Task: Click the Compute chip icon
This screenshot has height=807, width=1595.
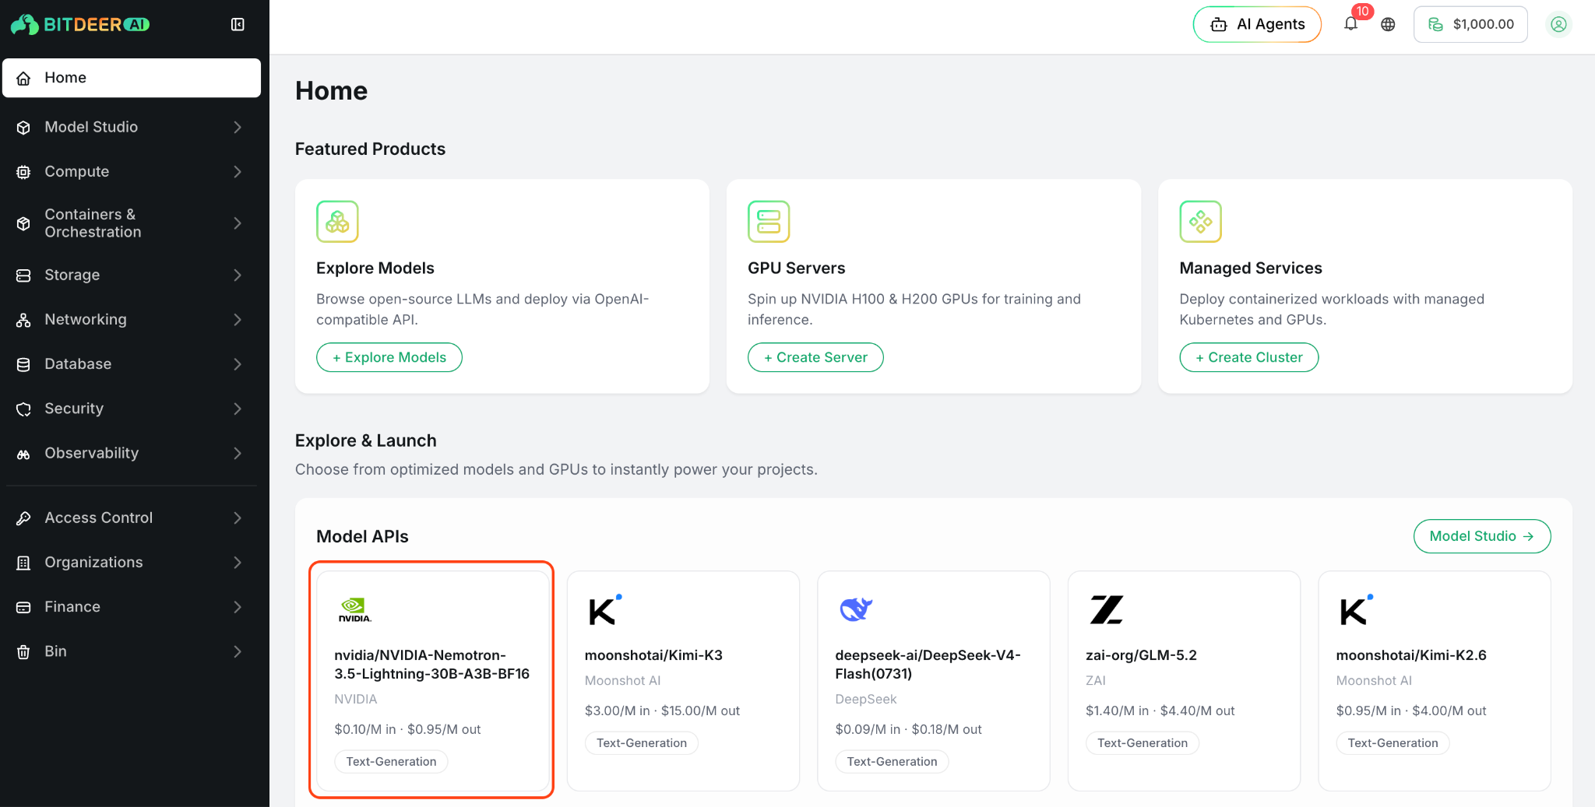Action: (x=24, y=171)
